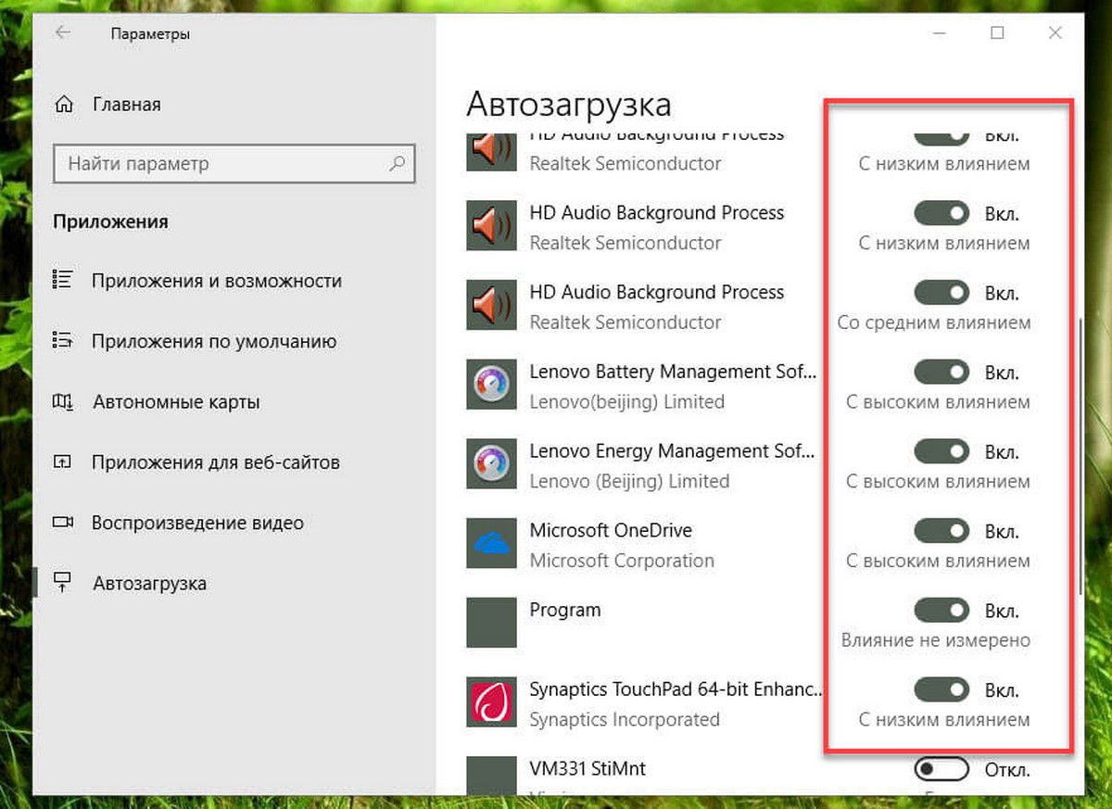Enable the VM331 StiMnt startup toggle
Screen dimensions: 1112x809
pyautogui.click(x=941, y=769)
